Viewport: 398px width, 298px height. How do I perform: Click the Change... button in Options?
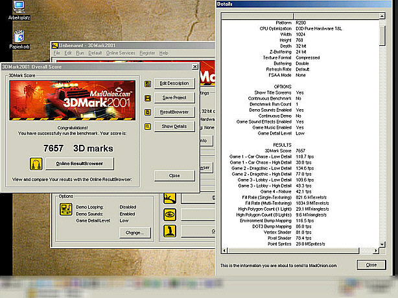[x=135, y=233]
